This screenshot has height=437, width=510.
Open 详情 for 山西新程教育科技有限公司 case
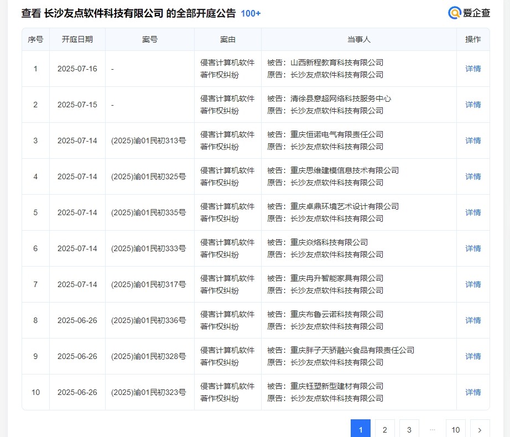473,69
